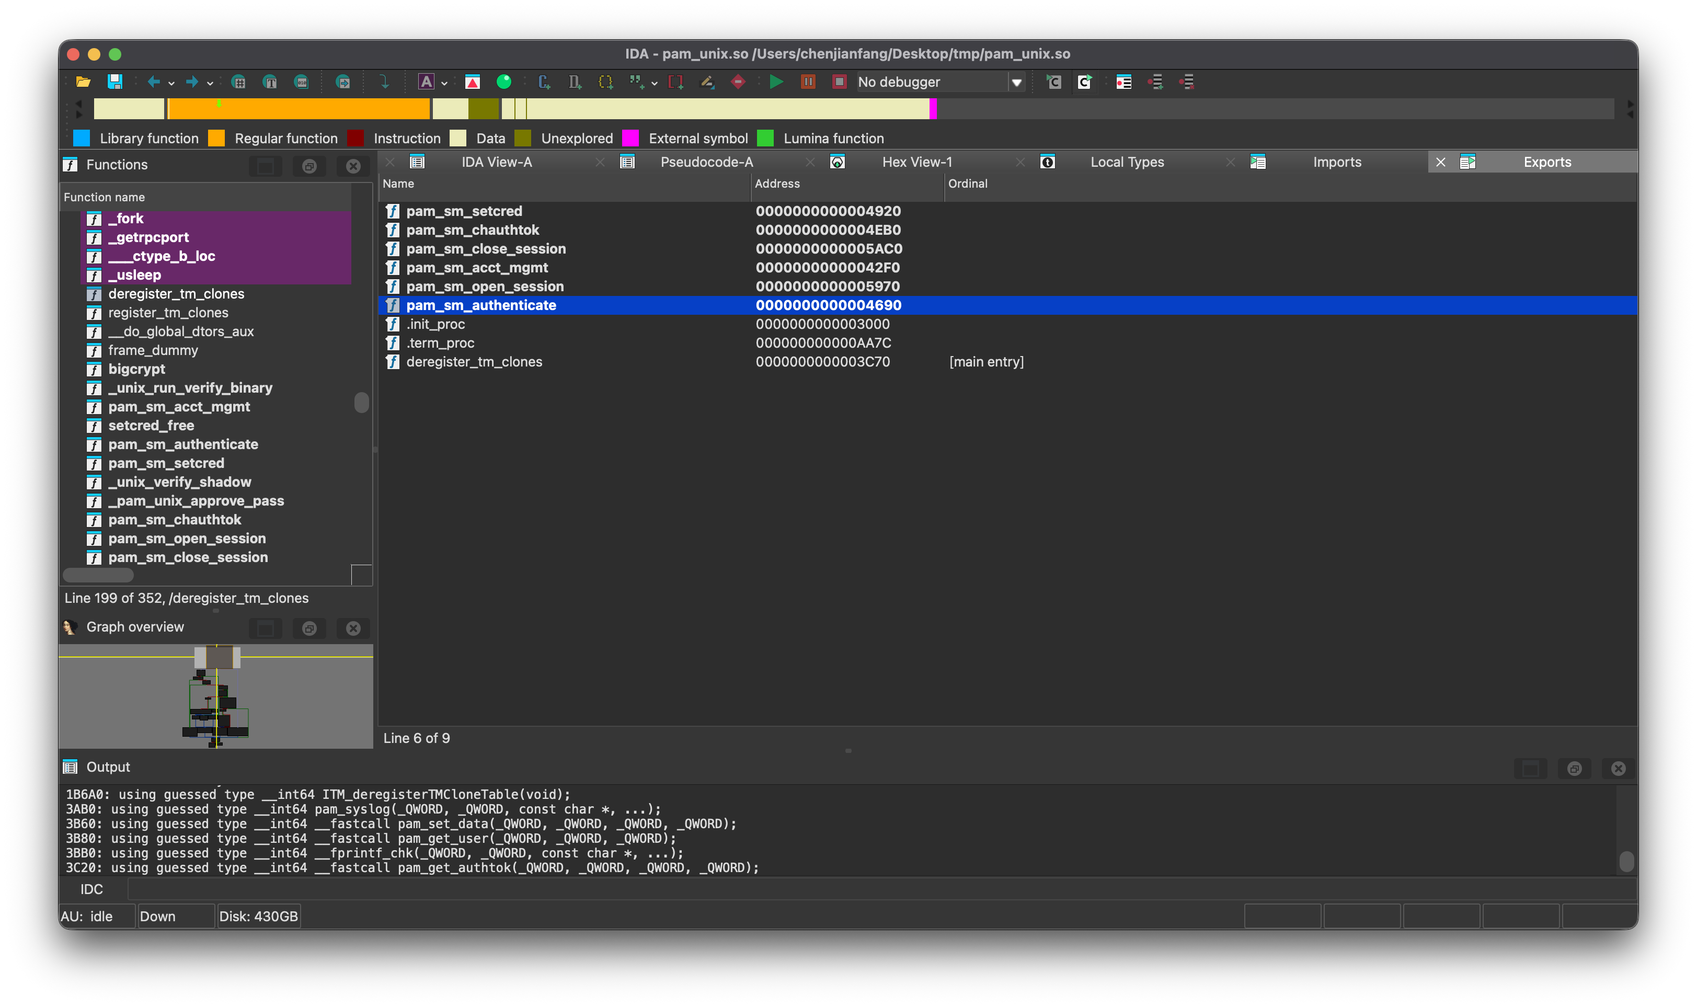Start the process with the green play button
Image resolution: width=1697 pixels, height=1007 pixels.
point(776,82)
